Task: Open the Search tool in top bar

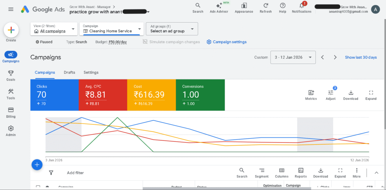Action: [x=198, y=8]
